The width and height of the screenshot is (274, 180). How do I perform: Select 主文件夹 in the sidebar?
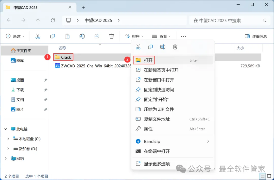tap(25, 51)
